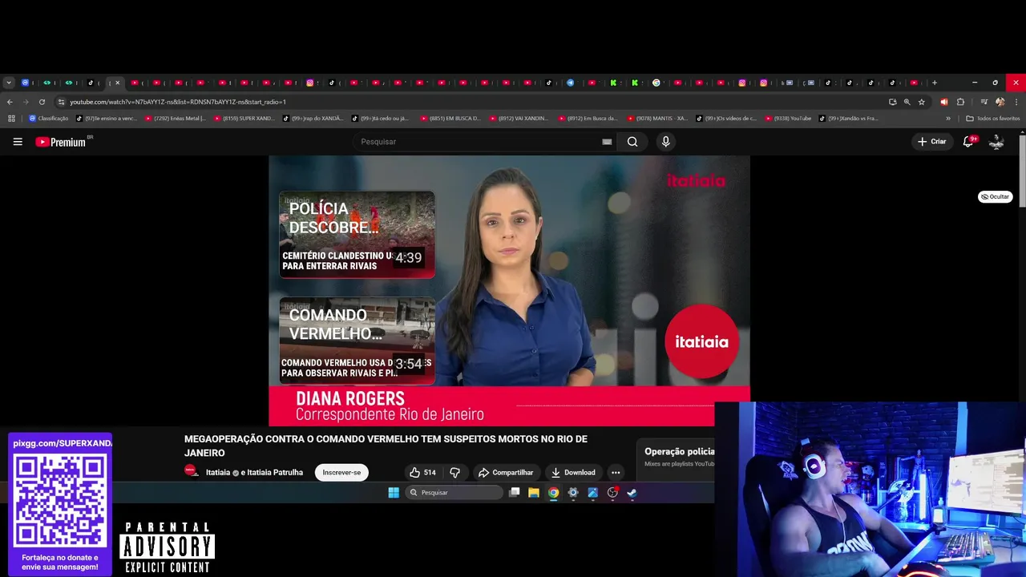Go back in browser history
The image size is (1026, 577).
(10, 102)
